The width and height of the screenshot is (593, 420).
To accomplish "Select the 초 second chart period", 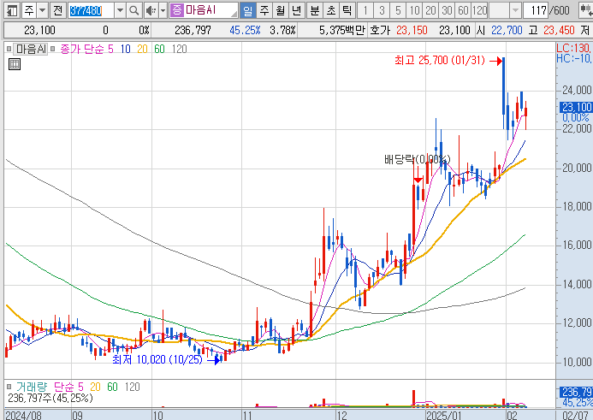I will pos(331,10).
